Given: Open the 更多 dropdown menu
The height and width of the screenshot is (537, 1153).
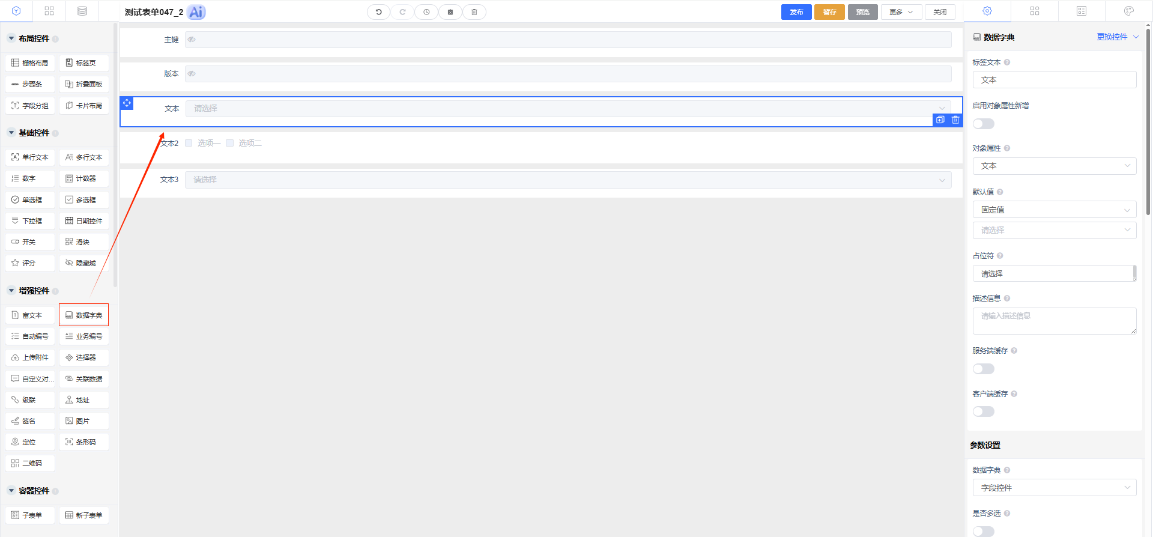Looking at the screenshot, I should point(901,12).
